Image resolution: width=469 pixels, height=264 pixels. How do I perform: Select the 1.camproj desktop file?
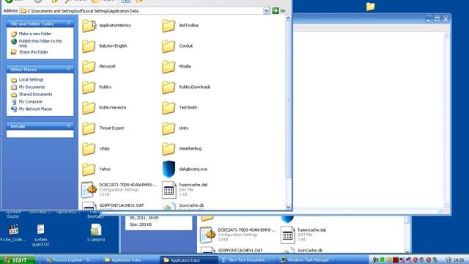(x=96, y=233)
